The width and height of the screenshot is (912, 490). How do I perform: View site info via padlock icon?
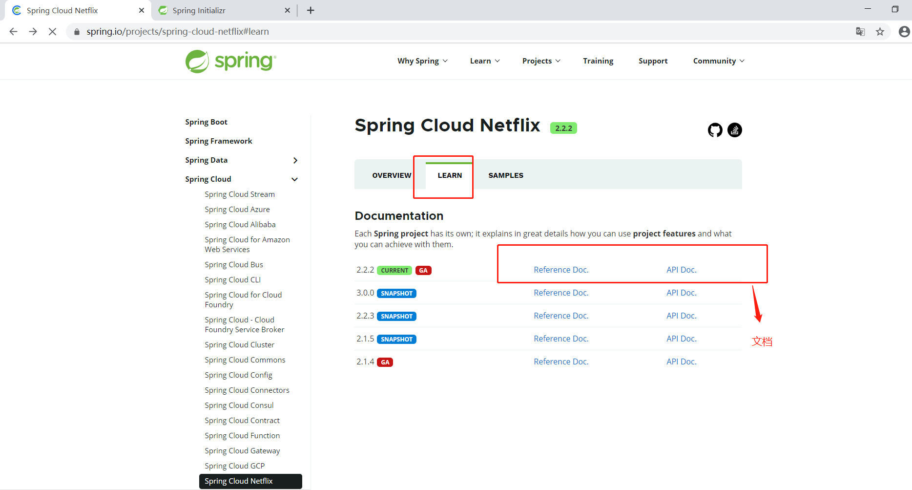[77, 32]
